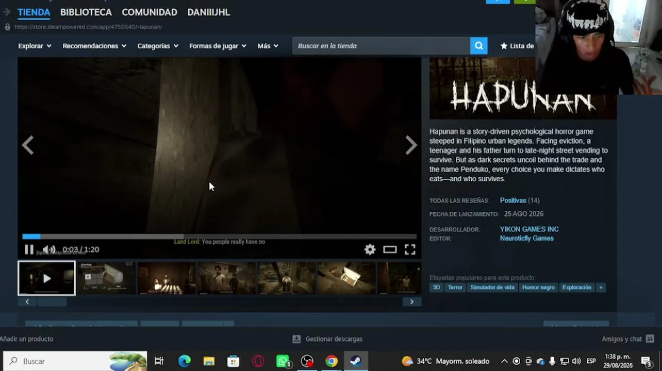Focus the 'Buscar en la tienda' field
The height and width of the screenshot is (371, 662).
pos(382,46)
